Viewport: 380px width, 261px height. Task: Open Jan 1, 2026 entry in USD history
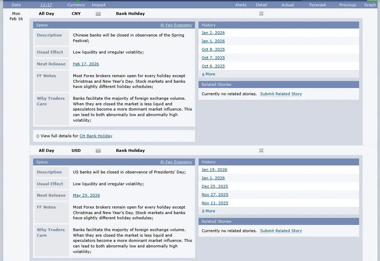[213, 178]
